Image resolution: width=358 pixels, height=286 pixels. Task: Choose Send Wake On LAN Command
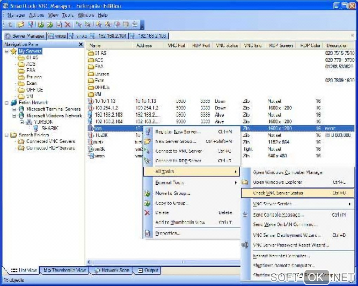coord(298,224)
